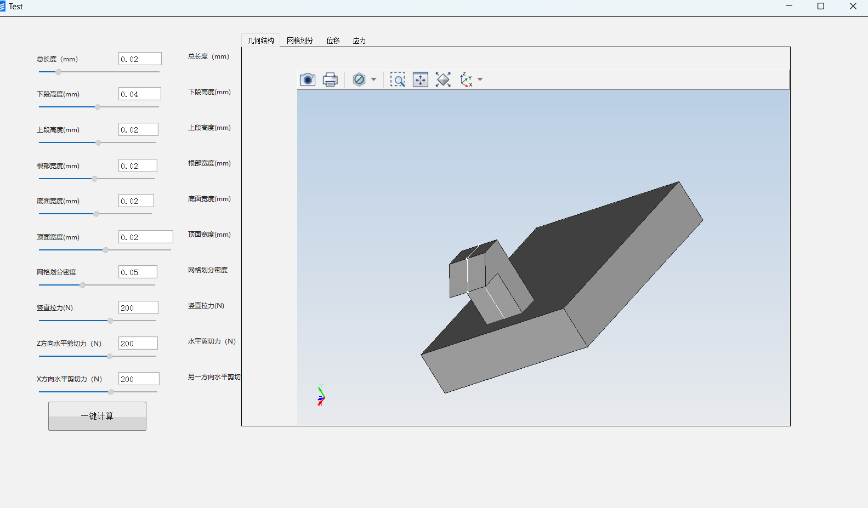Click the XYZ view orientation icon
Screen dimensions: 868x508
pos(466,79)
